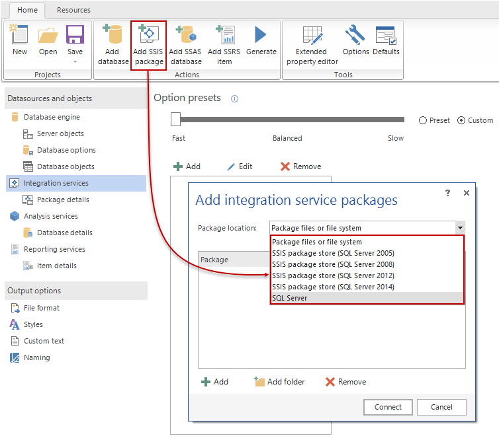Click the Datasources and objects header
The width and height of the screenshot is (499, 438).
coord(76,98)
